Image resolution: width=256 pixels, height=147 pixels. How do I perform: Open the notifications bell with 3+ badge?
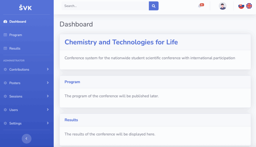point(200,6)
